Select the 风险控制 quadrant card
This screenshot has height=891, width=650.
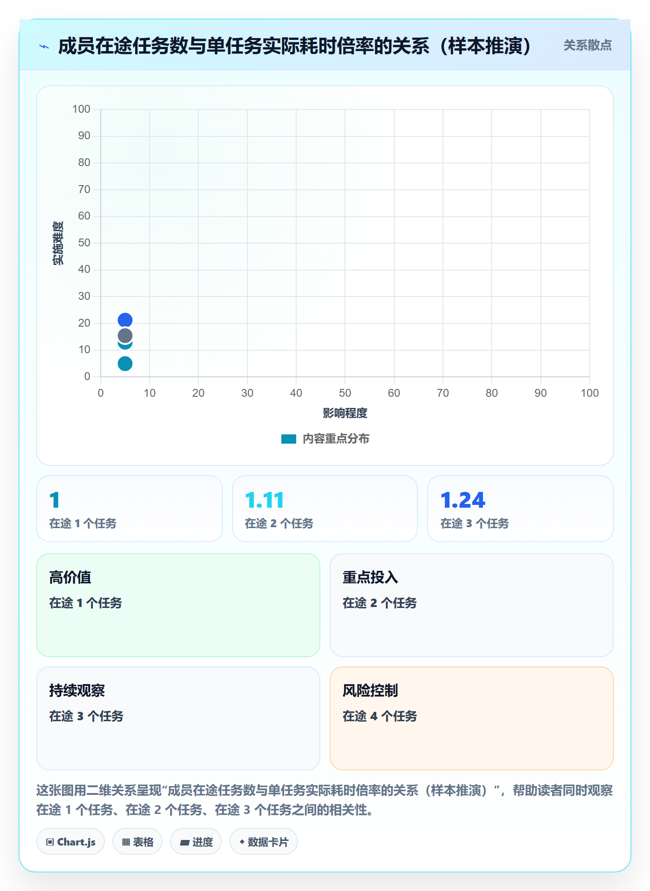pyautogui.click(x=472, y=718)
